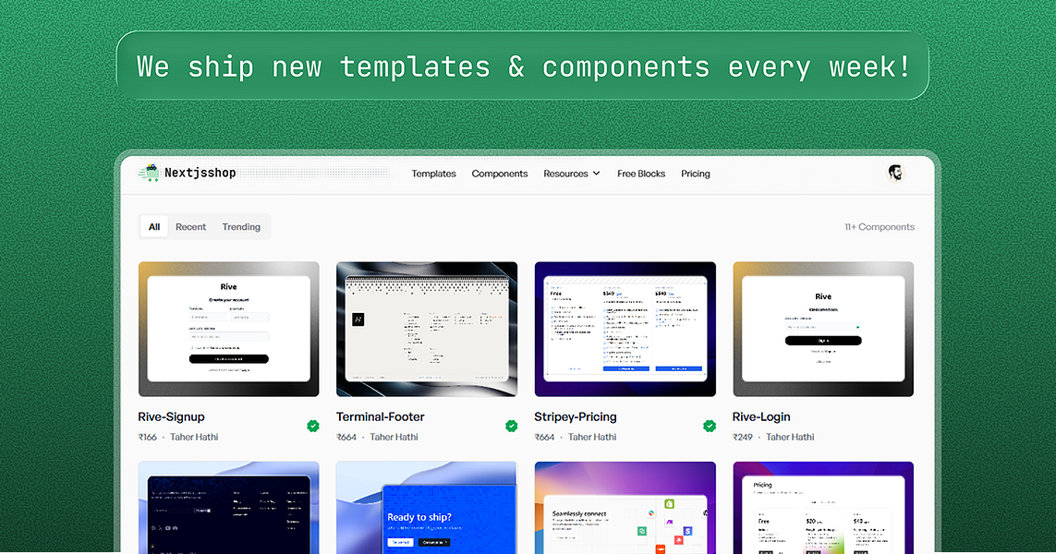Open the Rive-Login title link
This screenshot has height=554, width=1056.
(x=761, y=416)
